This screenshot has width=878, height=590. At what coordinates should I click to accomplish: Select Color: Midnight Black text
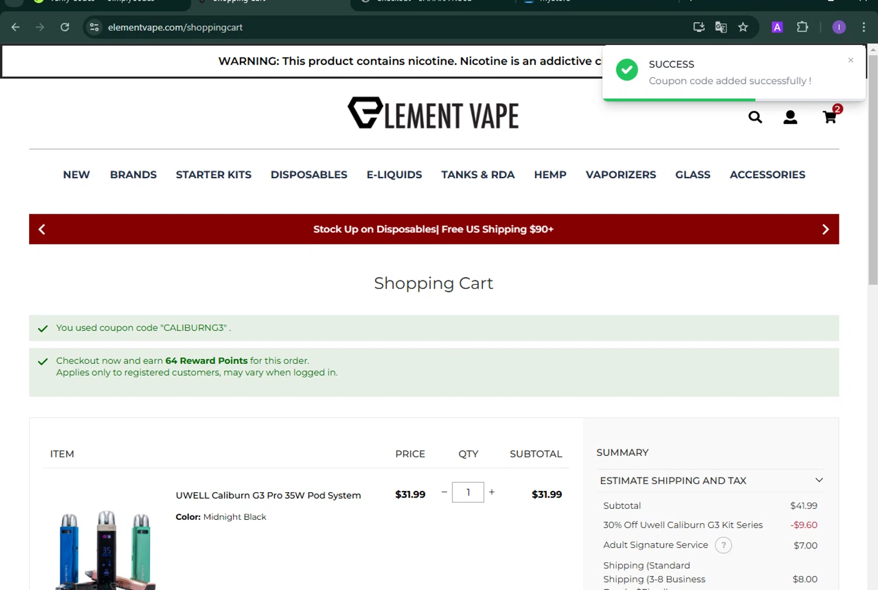(221, 517)
